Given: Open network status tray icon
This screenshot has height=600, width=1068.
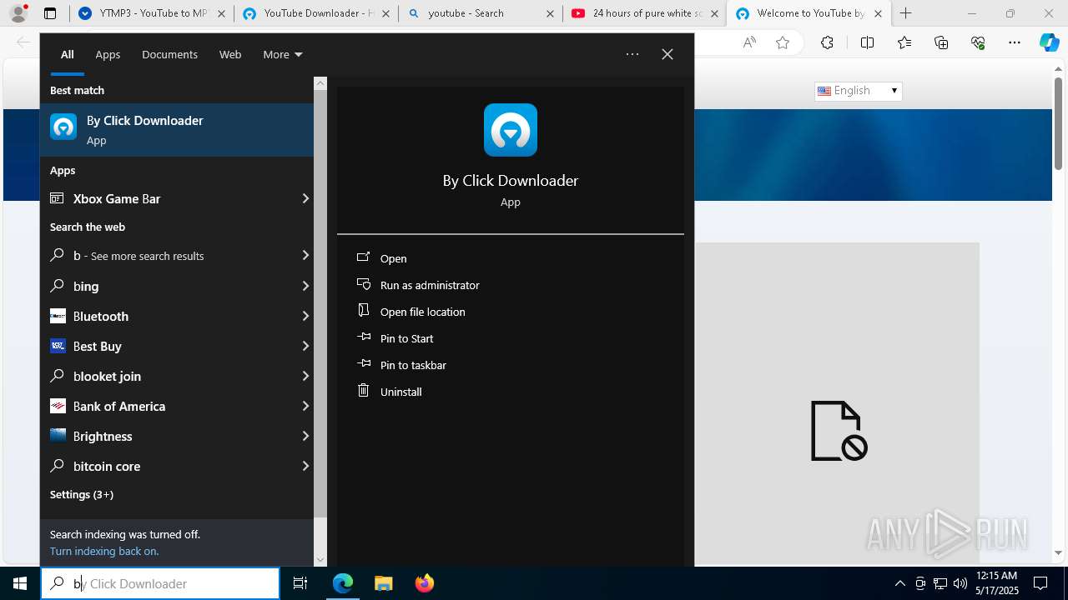Looking at the screenshot, I should point(940,583).
